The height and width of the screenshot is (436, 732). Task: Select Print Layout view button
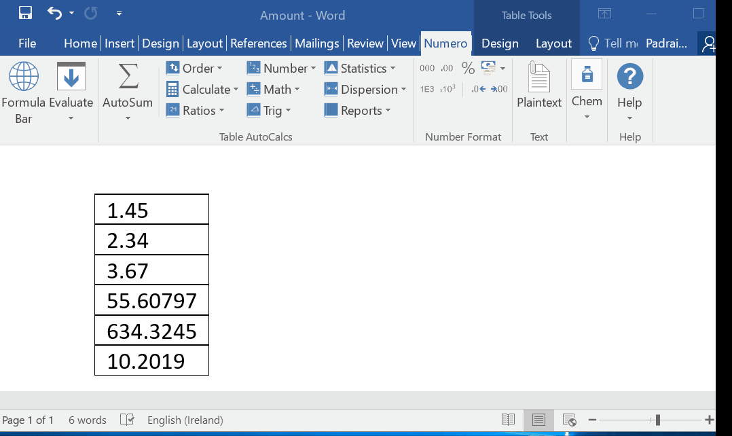[x=538, y=420]
